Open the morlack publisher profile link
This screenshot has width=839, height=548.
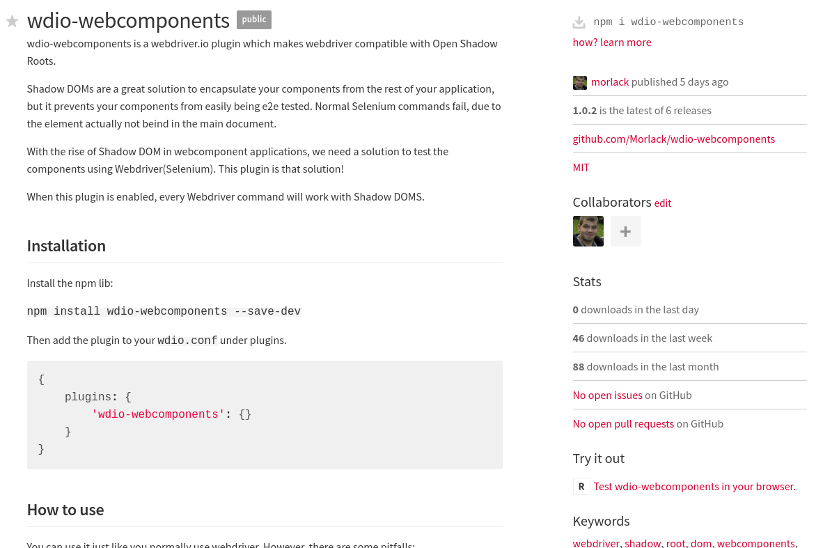610,82
